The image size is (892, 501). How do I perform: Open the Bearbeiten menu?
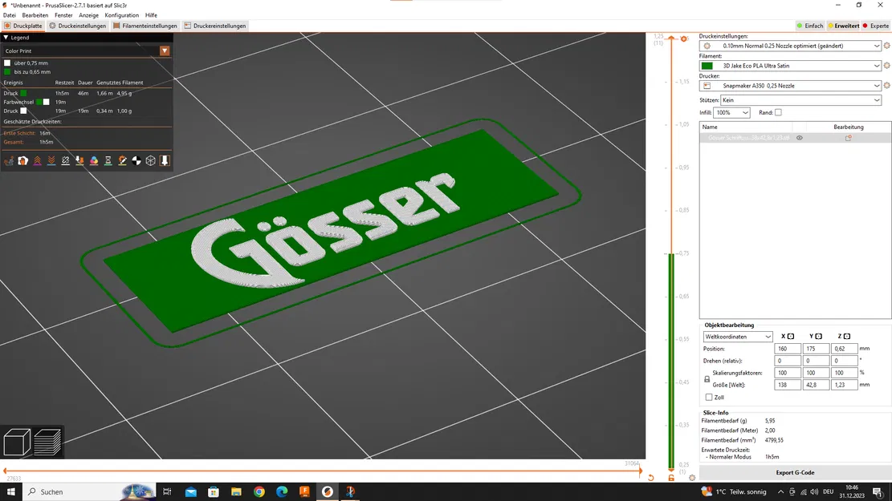click(35, 15)
